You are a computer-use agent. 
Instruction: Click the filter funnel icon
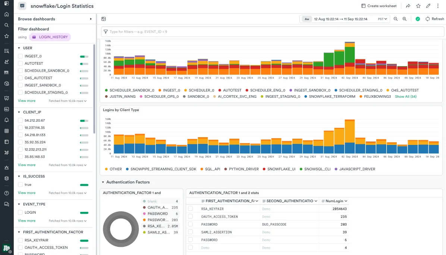(x=106, y=32)
